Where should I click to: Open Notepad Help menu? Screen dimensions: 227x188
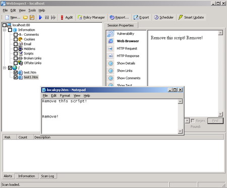[x=87, y=96]
